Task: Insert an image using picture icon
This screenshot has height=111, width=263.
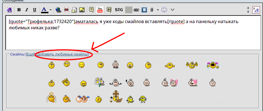Action: point(82,10)
